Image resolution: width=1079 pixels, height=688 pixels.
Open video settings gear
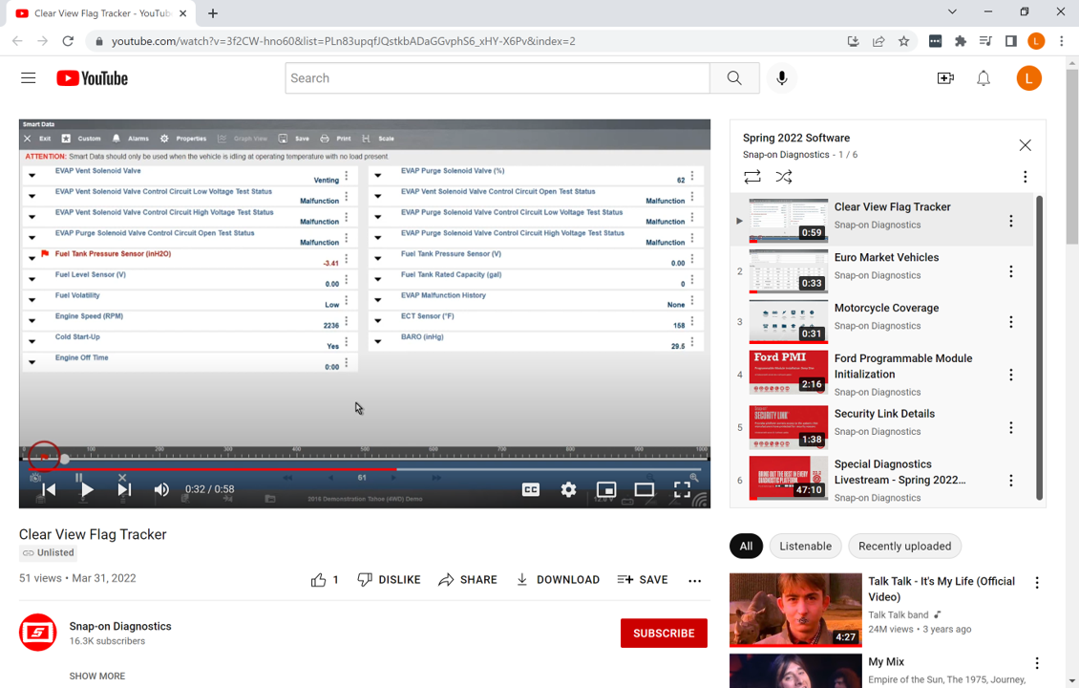568,489
